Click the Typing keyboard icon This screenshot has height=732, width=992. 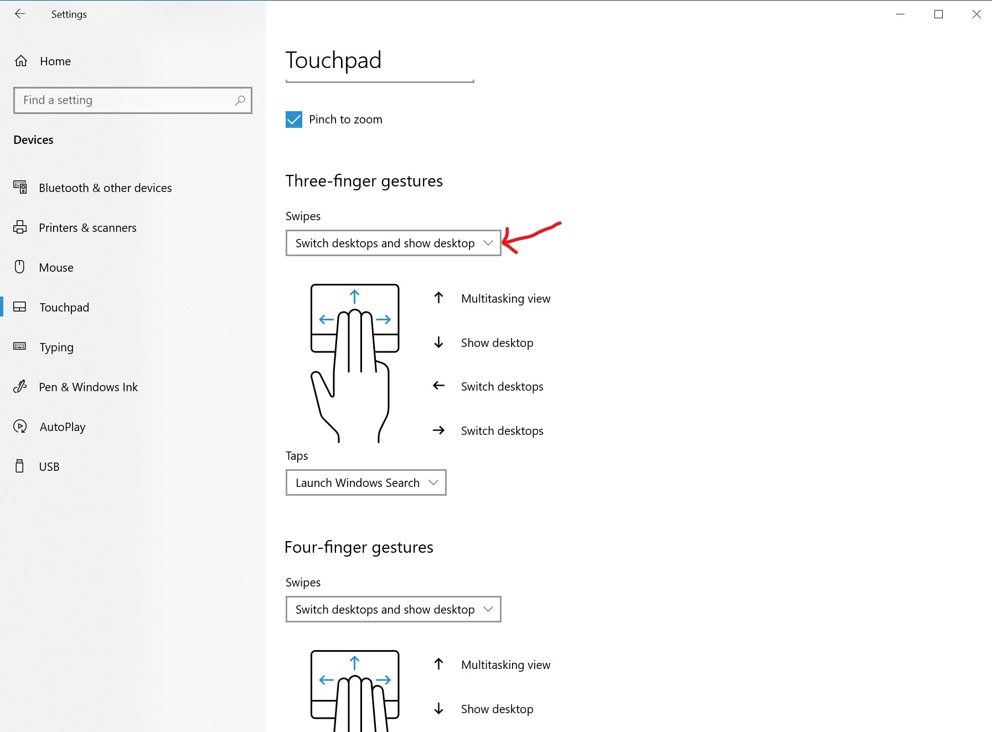click(x=20, y=346)
